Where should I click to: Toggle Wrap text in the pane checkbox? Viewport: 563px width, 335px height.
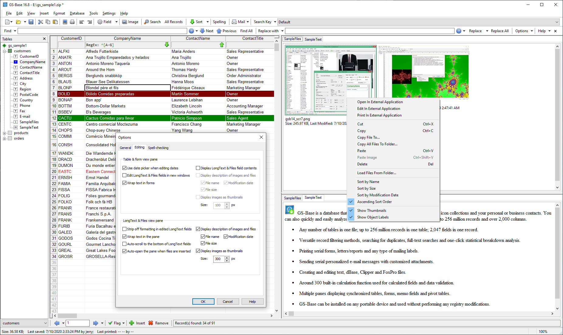click(125, 237)
